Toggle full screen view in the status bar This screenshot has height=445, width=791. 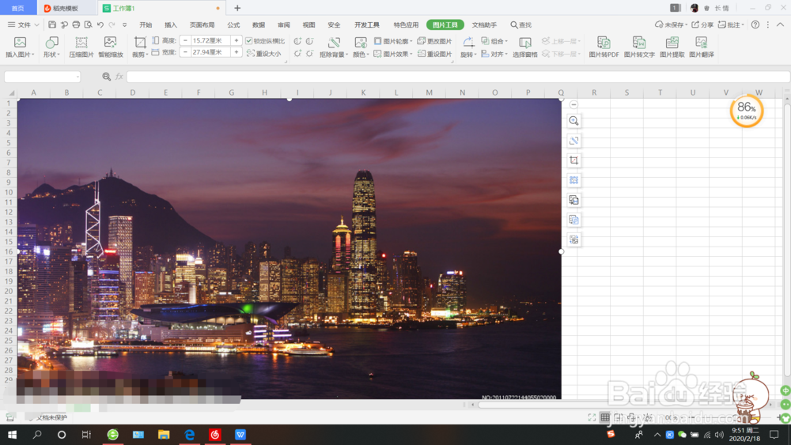tap(592, 417)
